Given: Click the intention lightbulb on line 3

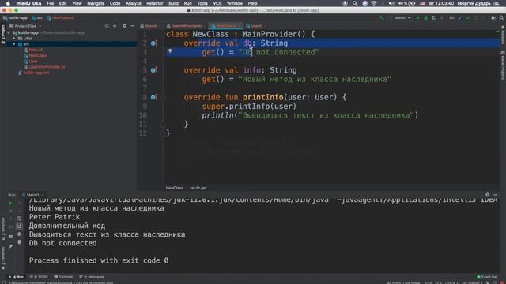Looking at the screenshot, I should click(170, 51).
